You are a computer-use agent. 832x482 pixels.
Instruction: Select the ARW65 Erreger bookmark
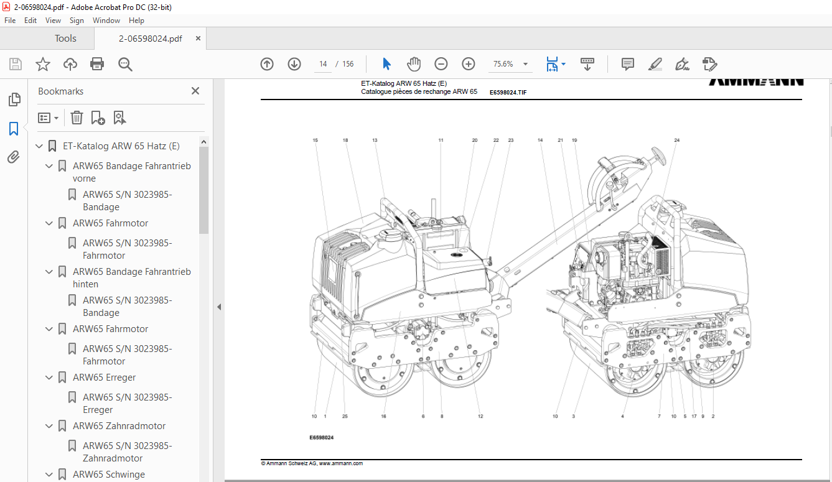pyautogui.click(x=104, y=378)
